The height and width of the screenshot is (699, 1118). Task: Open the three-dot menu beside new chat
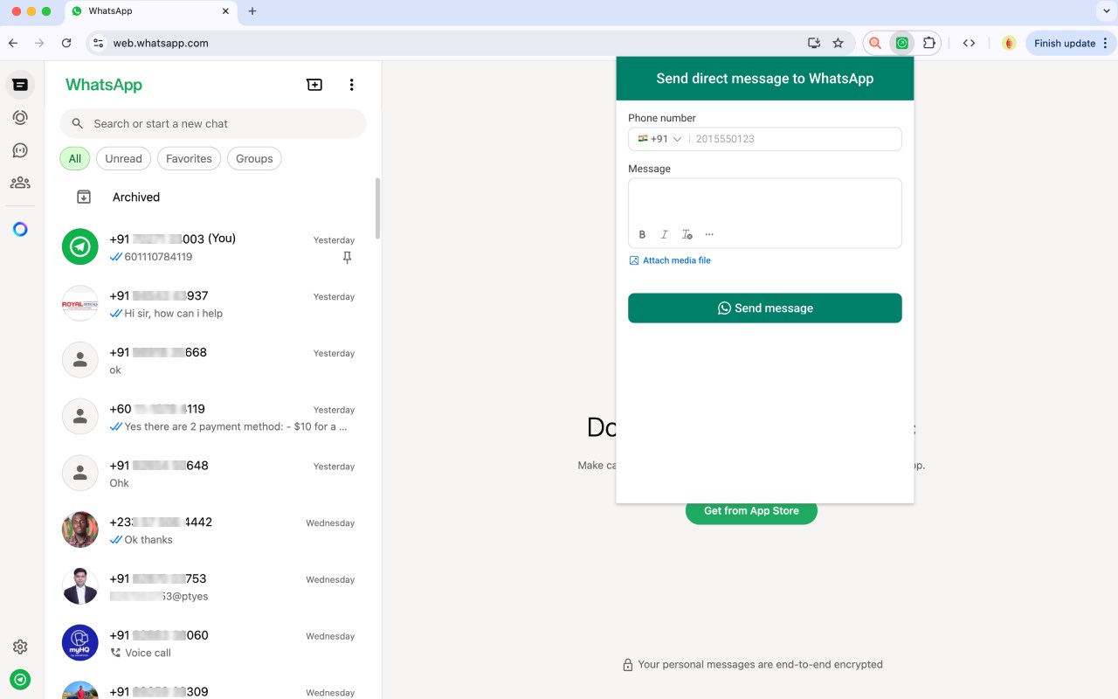point(351,85)
